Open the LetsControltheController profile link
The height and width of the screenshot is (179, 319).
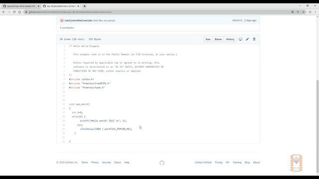click(x=79, y=20)
